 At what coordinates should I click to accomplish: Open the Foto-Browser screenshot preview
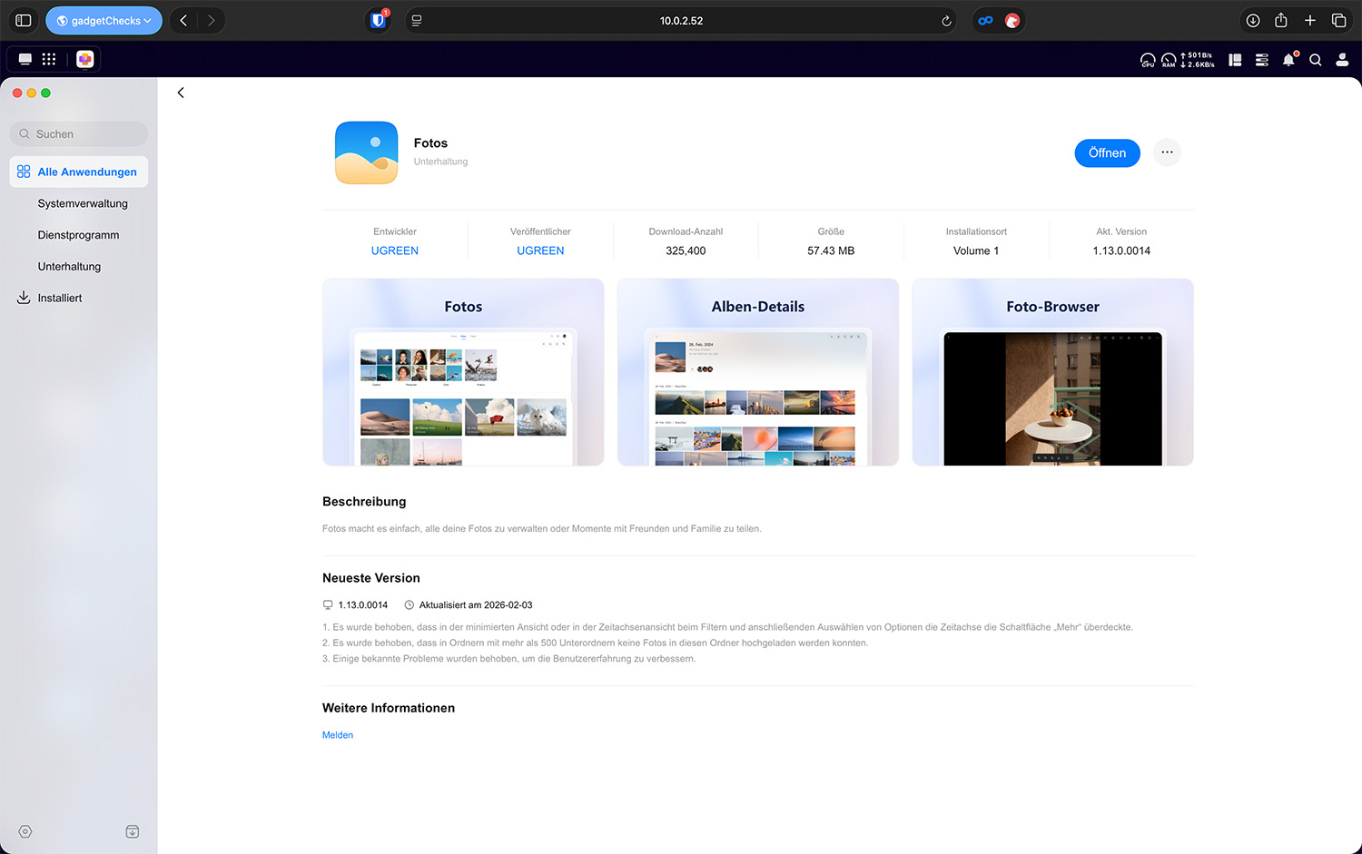click(1052, 372)
